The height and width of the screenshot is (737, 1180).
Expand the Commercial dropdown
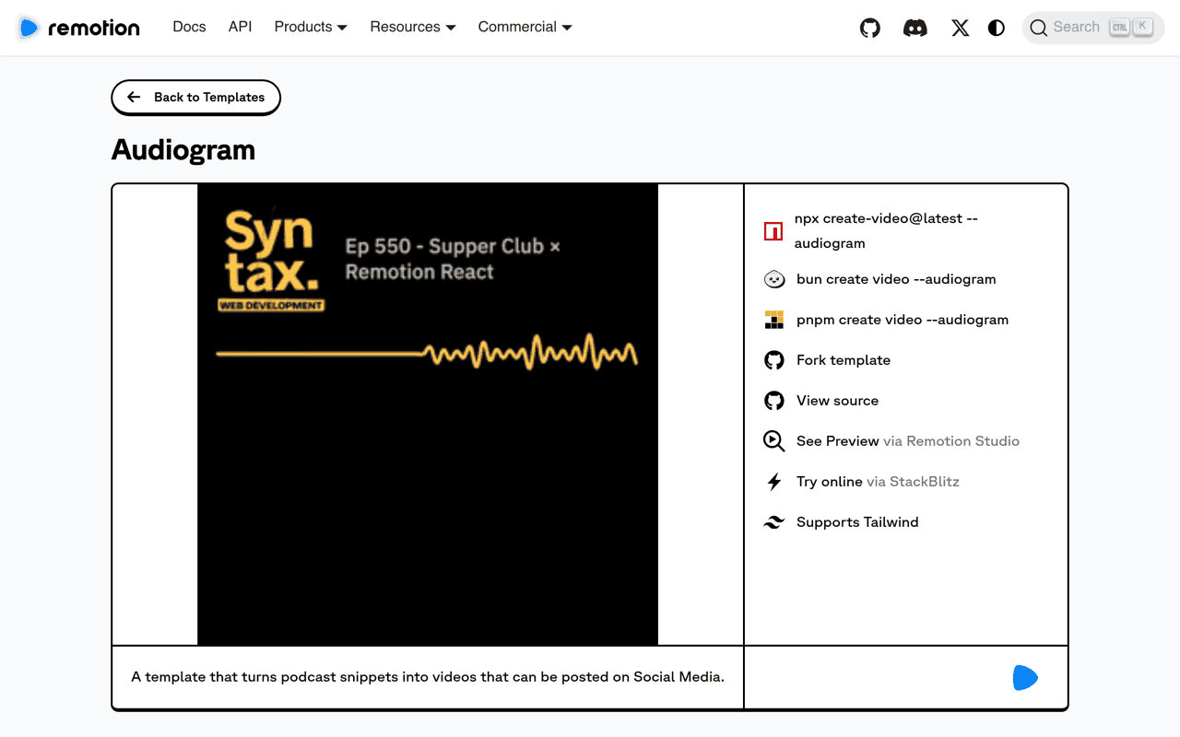point(525,27)
